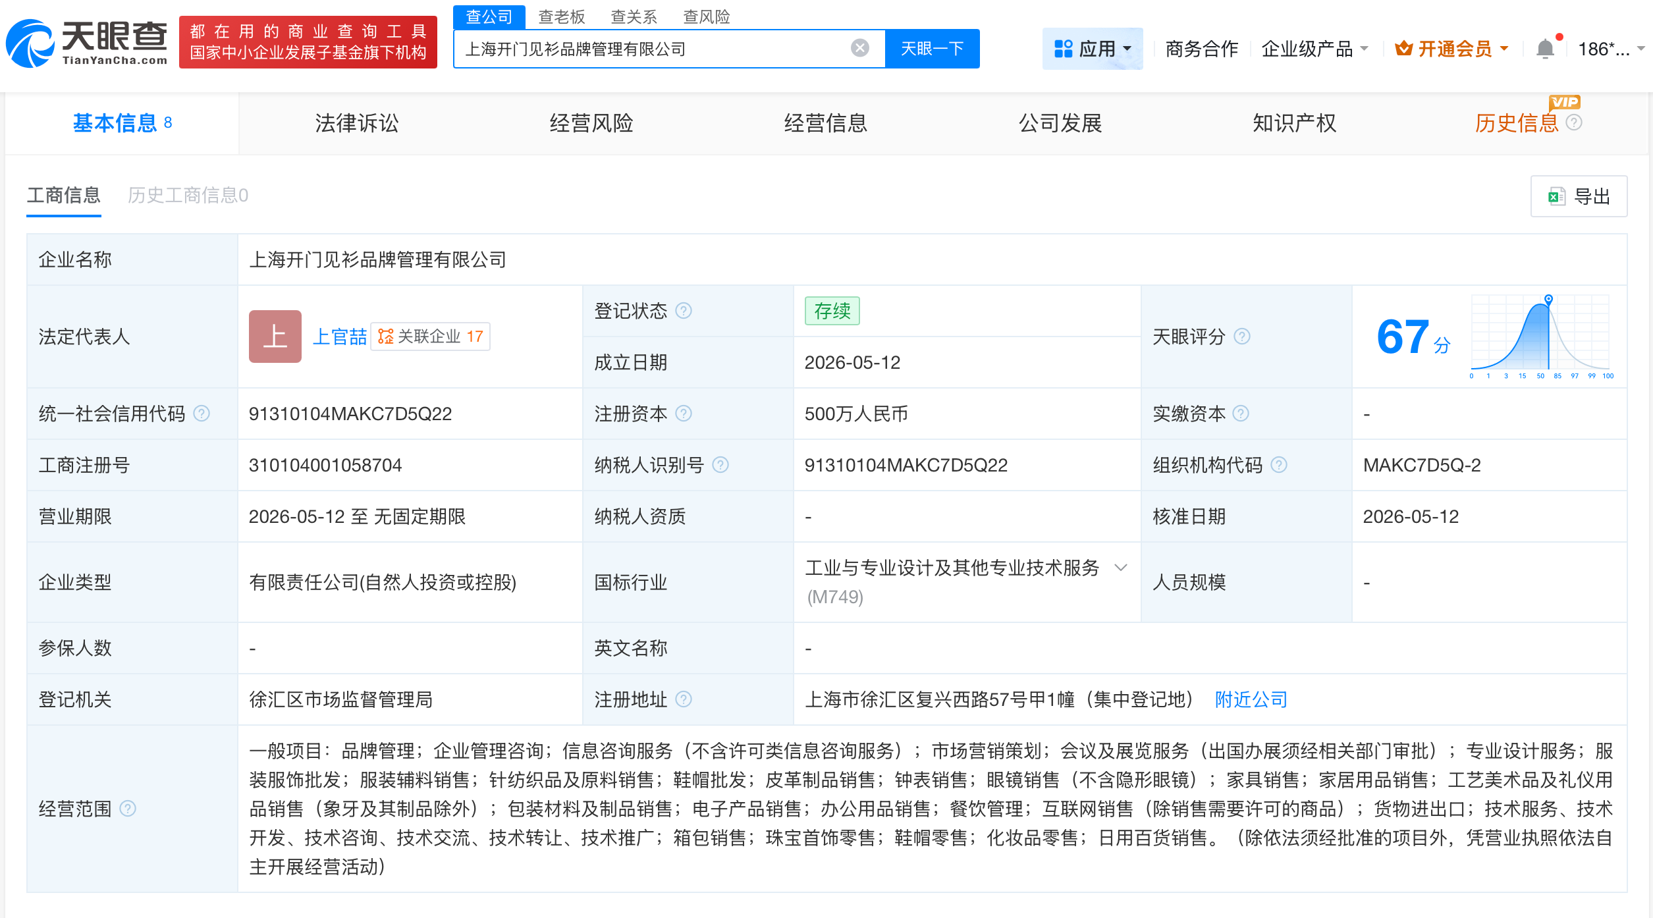Click registration number 310104001058704
This screenshot has height=918, width=1653.
(325, 465)
